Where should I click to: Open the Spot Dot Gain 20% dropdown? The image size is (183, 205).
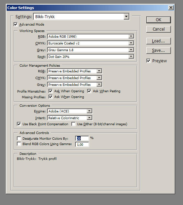pyautogui.click(x=90, y=57)
